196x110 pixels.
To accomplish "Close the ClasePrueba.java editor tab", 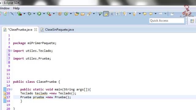I will [x=36, y=30].
